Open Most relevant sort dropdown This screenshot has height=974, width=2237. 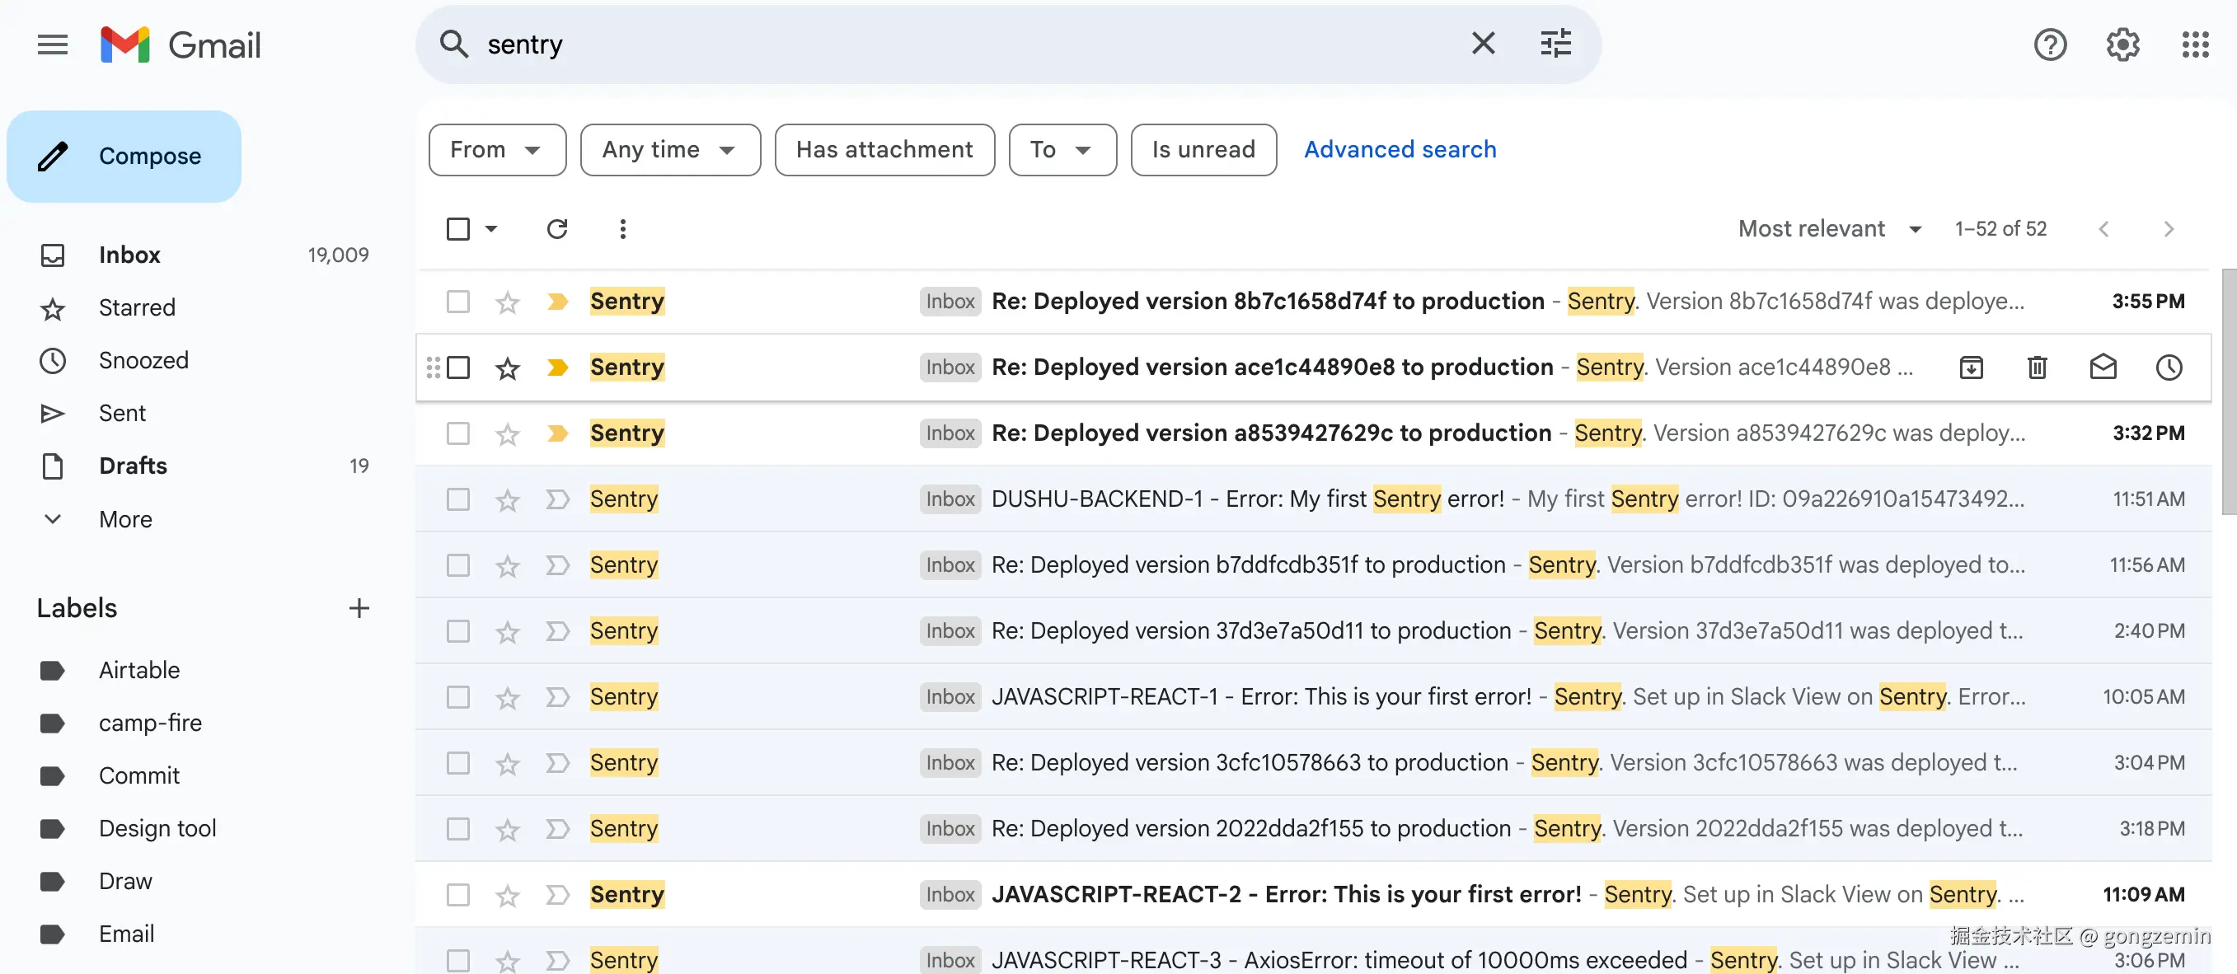click(1829, 229)
